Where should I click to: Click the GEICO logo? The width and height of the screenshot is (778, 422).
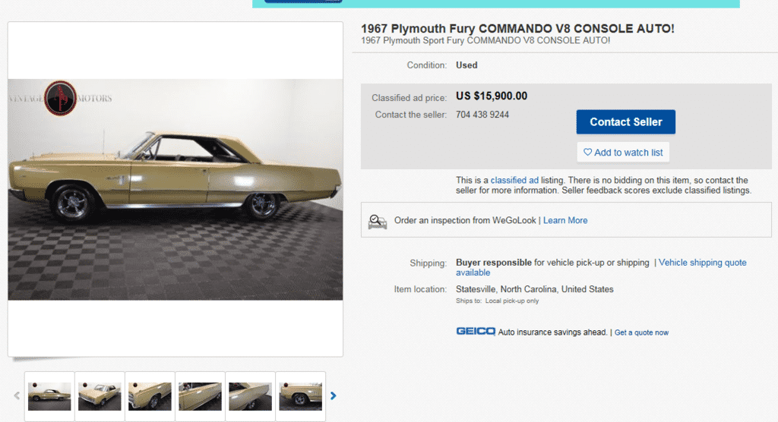coord(476,332)
